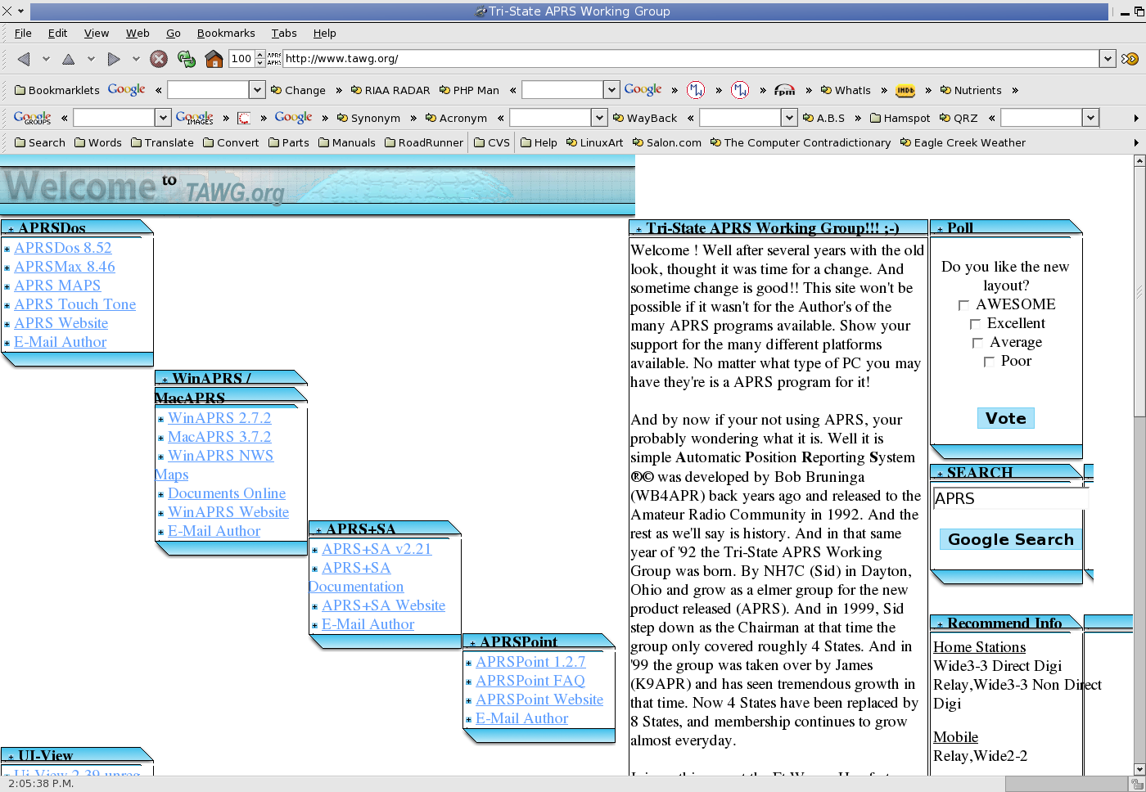Screen dimensions: 1146x792
Task: Check the Average poll option
Action: [977, 343]
